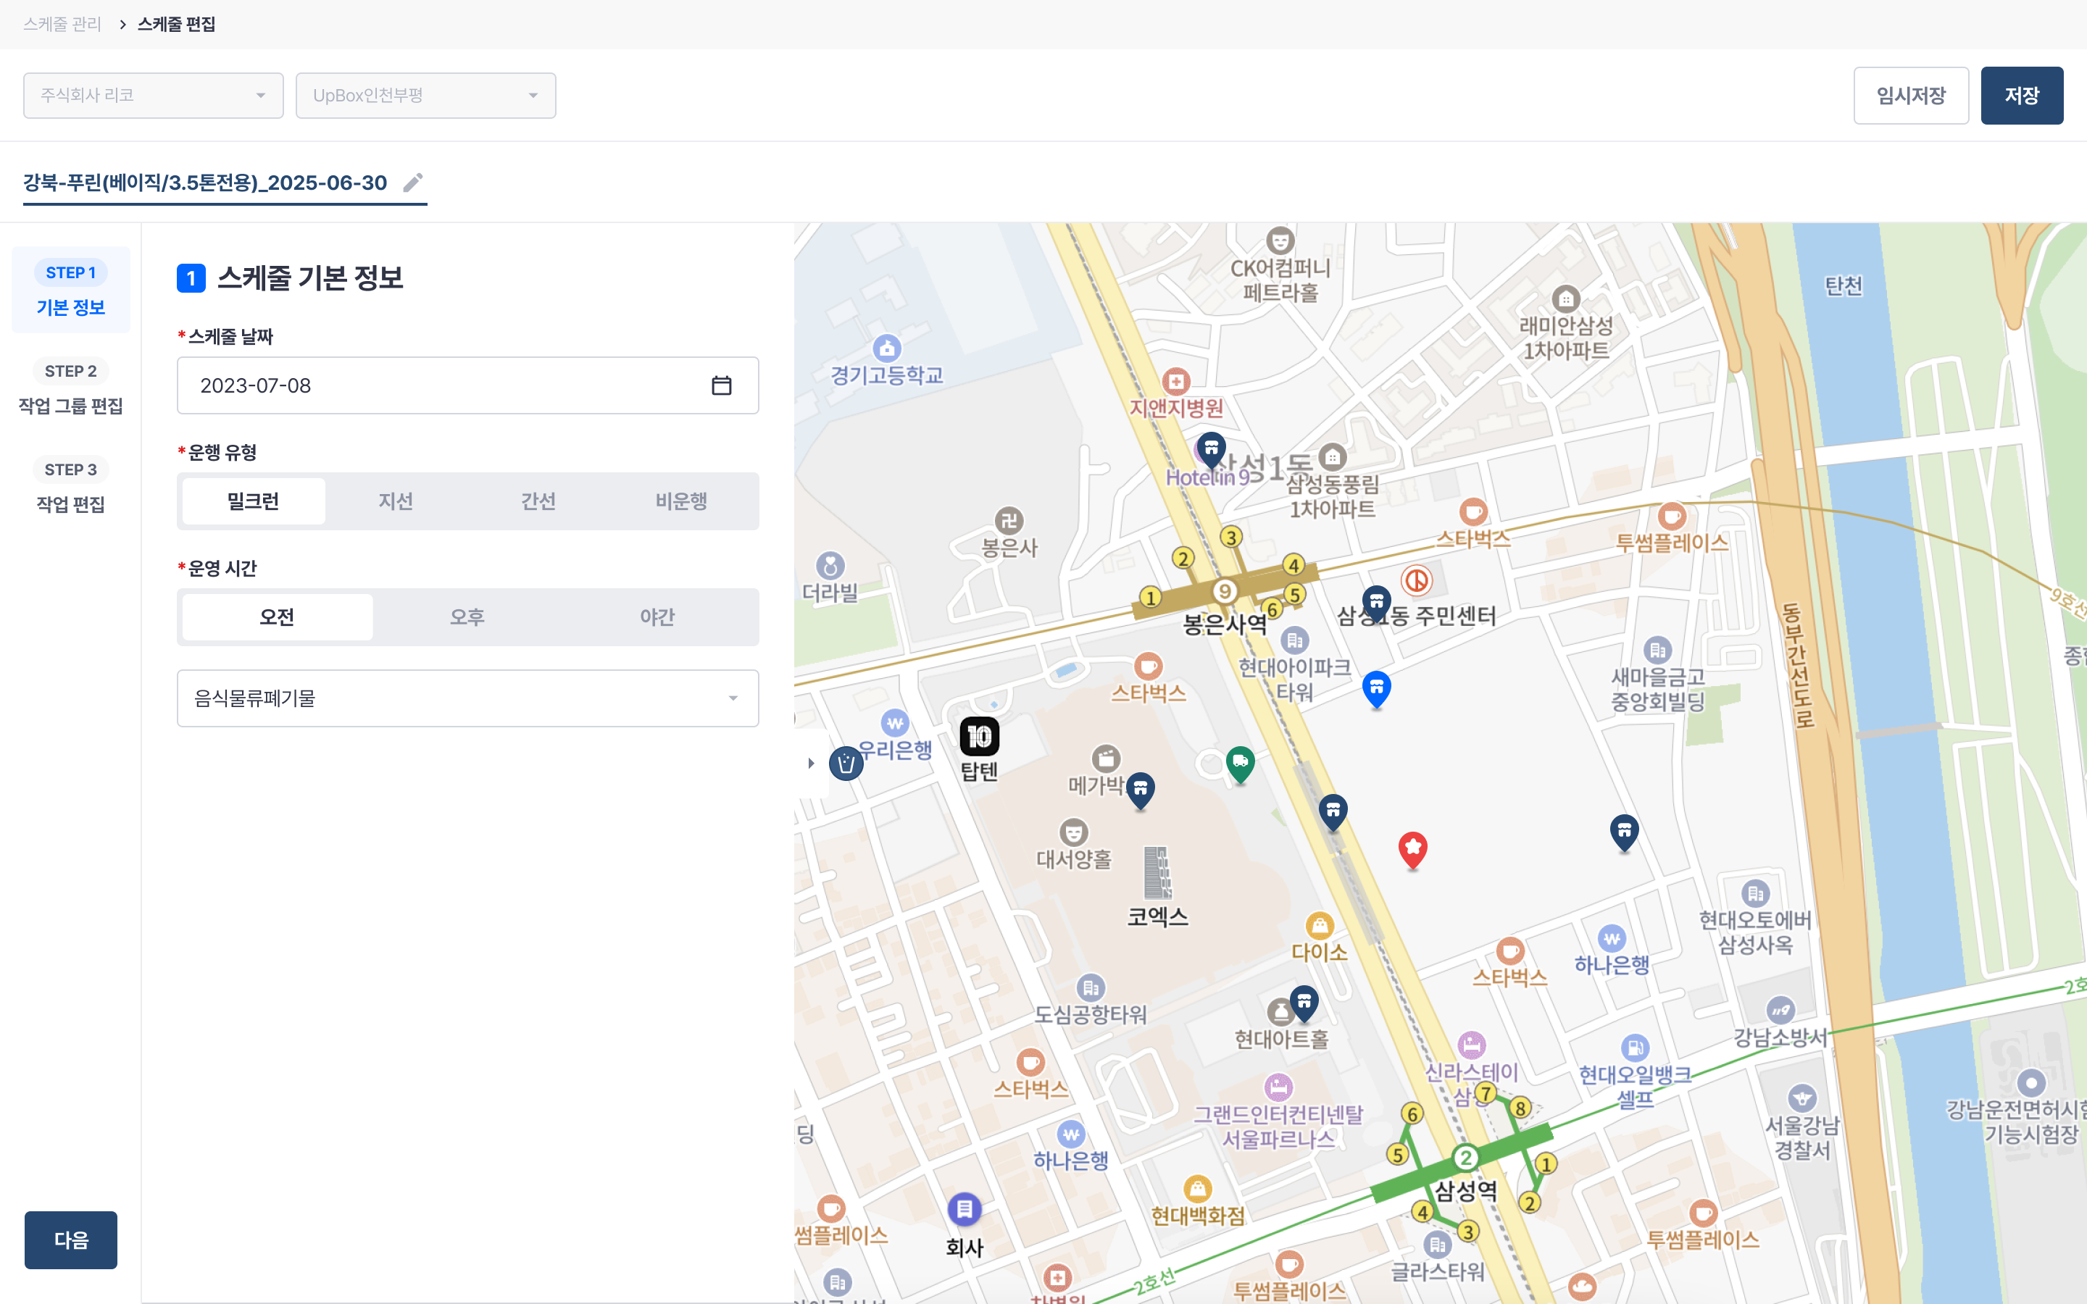This screenshot has width=2087, height=1304.
Task: Click the store marker east of red star
Action: tap(1624, 833)
